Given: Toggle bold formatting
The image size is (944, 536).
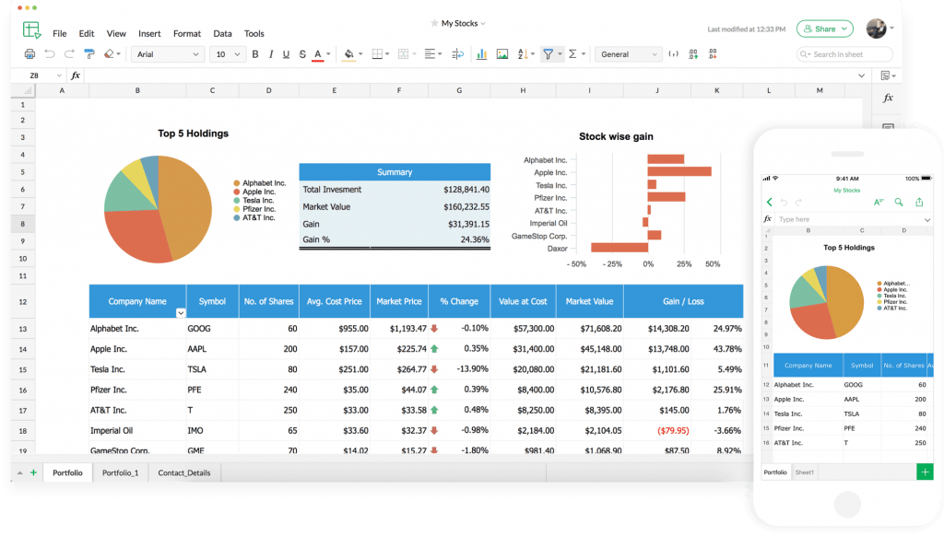Looking at the screenshot, I should tap(255, 54).
